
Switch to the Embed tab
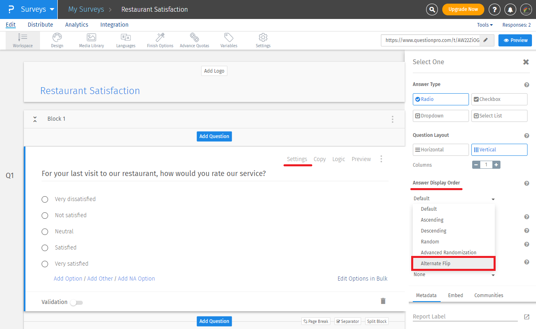pyautogui.click(x=455, y=295)
